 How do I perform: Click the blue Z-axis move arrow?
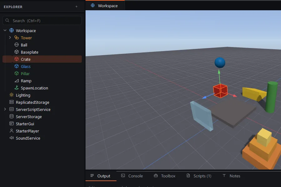204,98
